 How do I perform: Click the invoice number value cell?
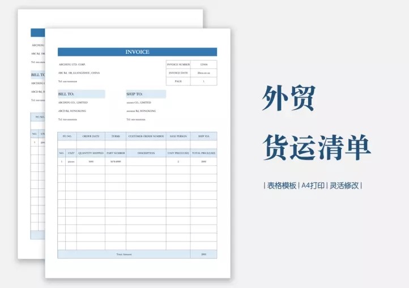pos(204,65)
